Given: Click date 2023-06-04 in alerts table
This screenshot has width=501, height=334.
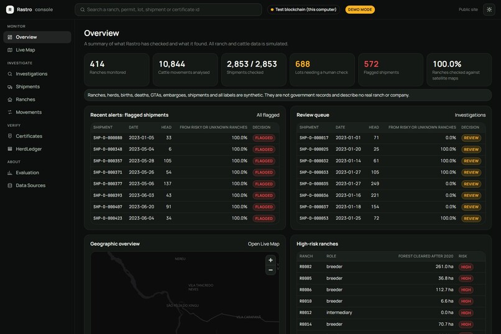Looking at the screenshot, I should click(x=141, y=218).
